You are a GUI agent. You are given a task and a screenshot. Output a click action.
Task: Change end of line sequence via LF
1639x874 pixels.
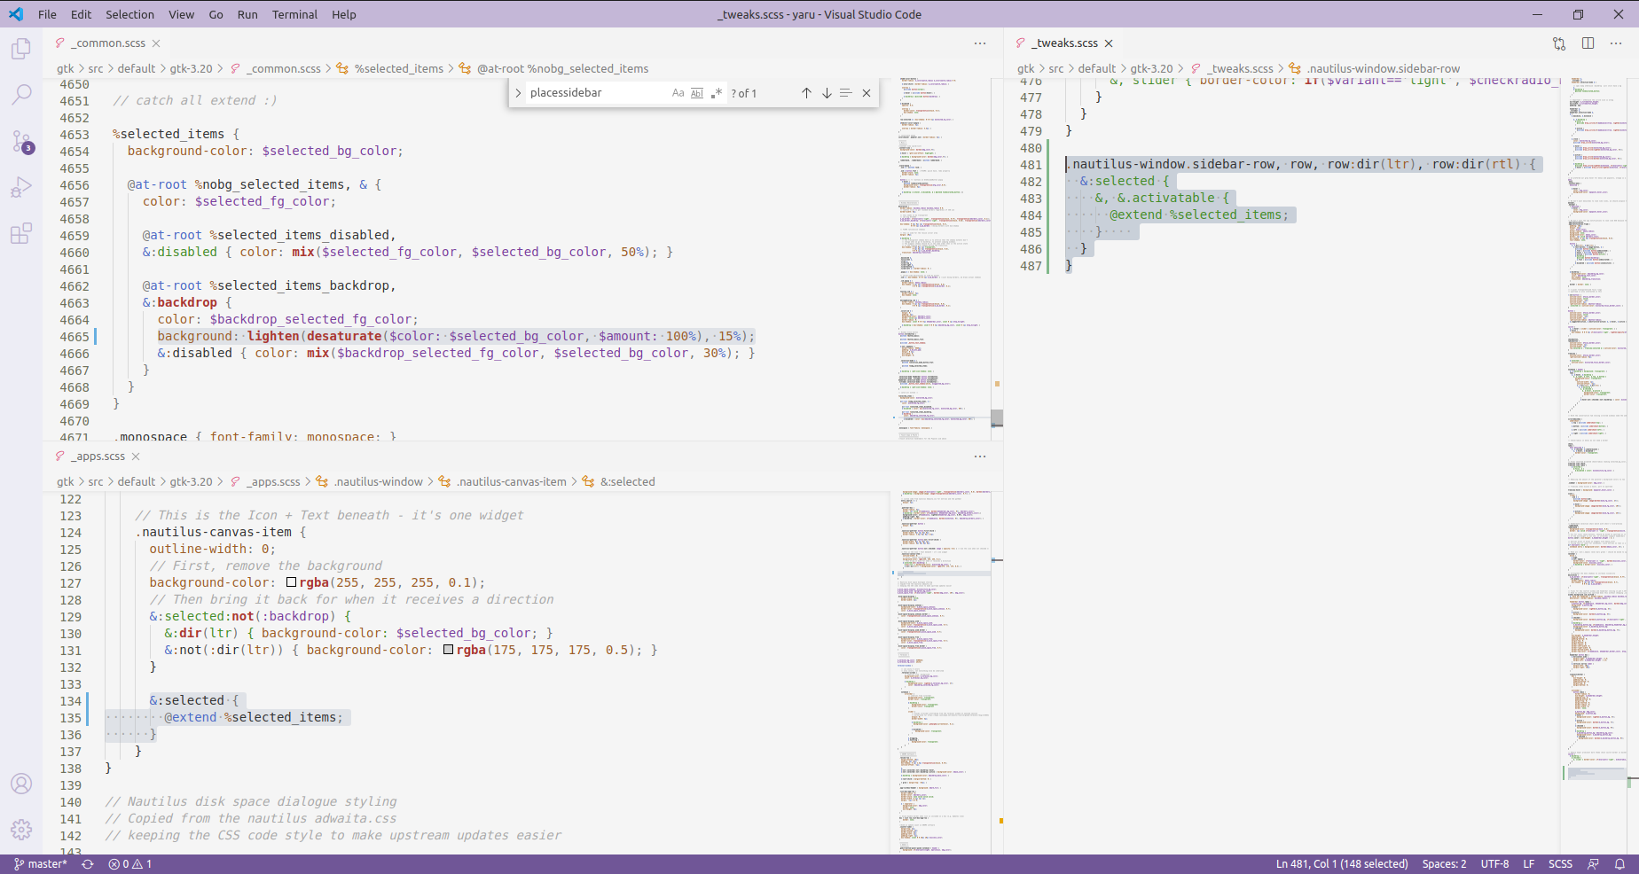pos(1529,864)
